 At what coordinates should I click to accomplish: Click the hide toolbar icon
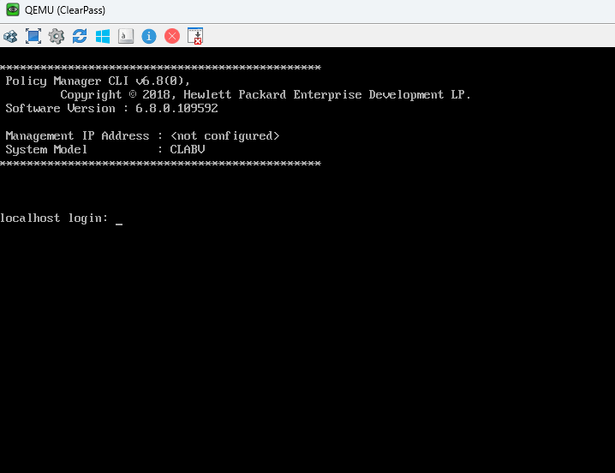pos(195,36)
